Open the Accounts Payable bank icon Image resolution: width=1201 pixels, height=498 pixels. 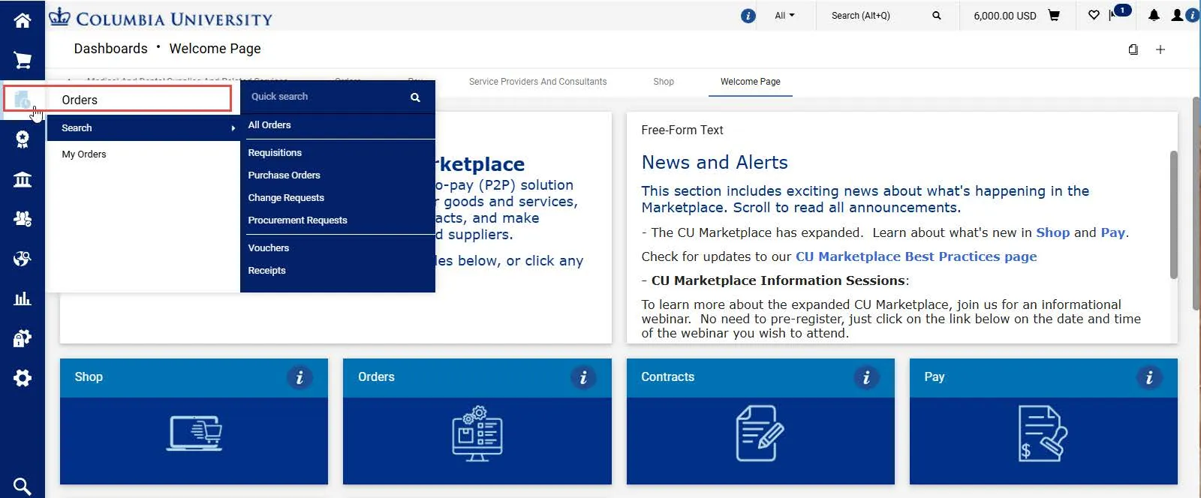(23, 179)
